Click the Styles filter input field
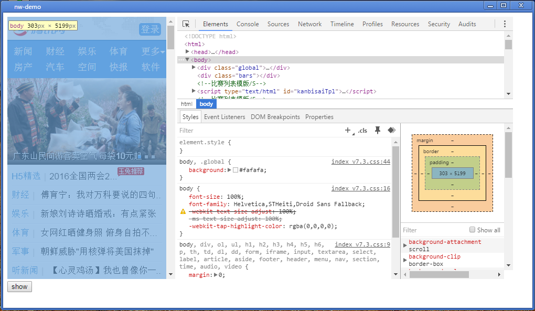The width and height of the screenshot is (535, 311). [257, 131]
